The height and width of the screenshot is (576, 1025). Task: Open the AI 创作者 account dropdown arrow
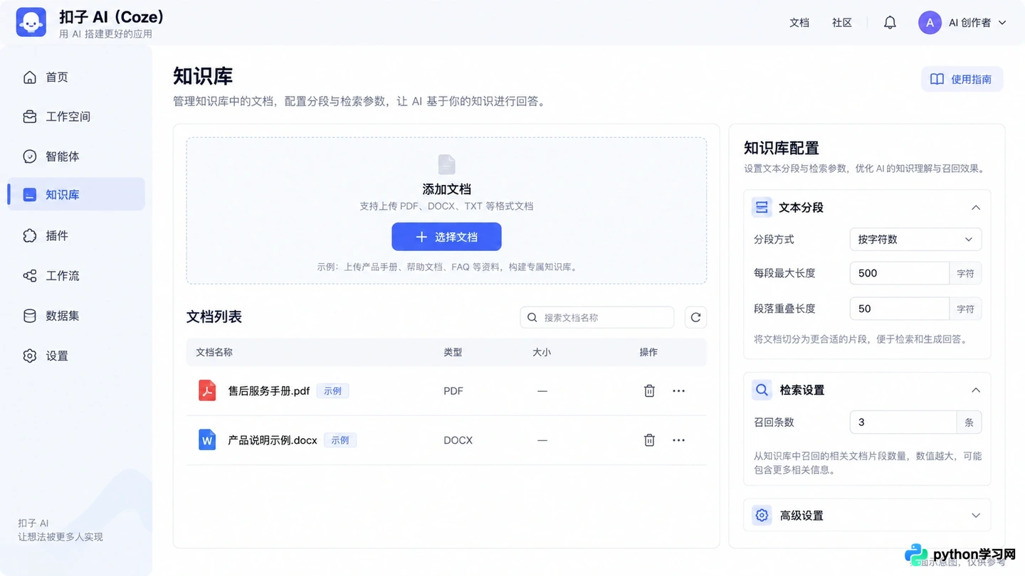tap(1002, 23)
